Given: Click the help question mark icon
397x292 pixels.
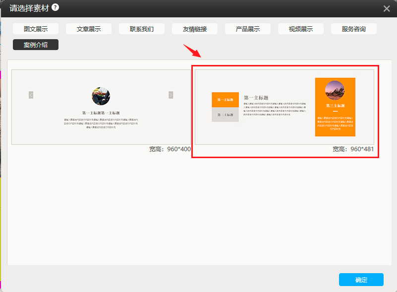Looking at the screenshot, I should 55,7.
